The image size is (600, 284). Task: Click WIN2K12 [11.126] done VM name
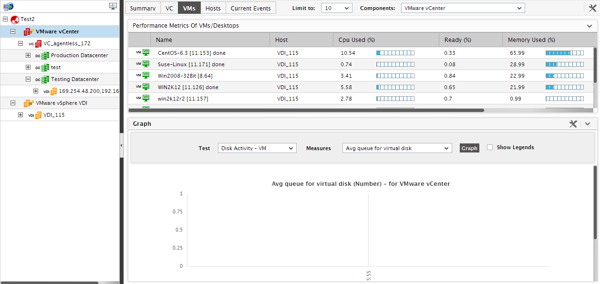tap(188, 87)
